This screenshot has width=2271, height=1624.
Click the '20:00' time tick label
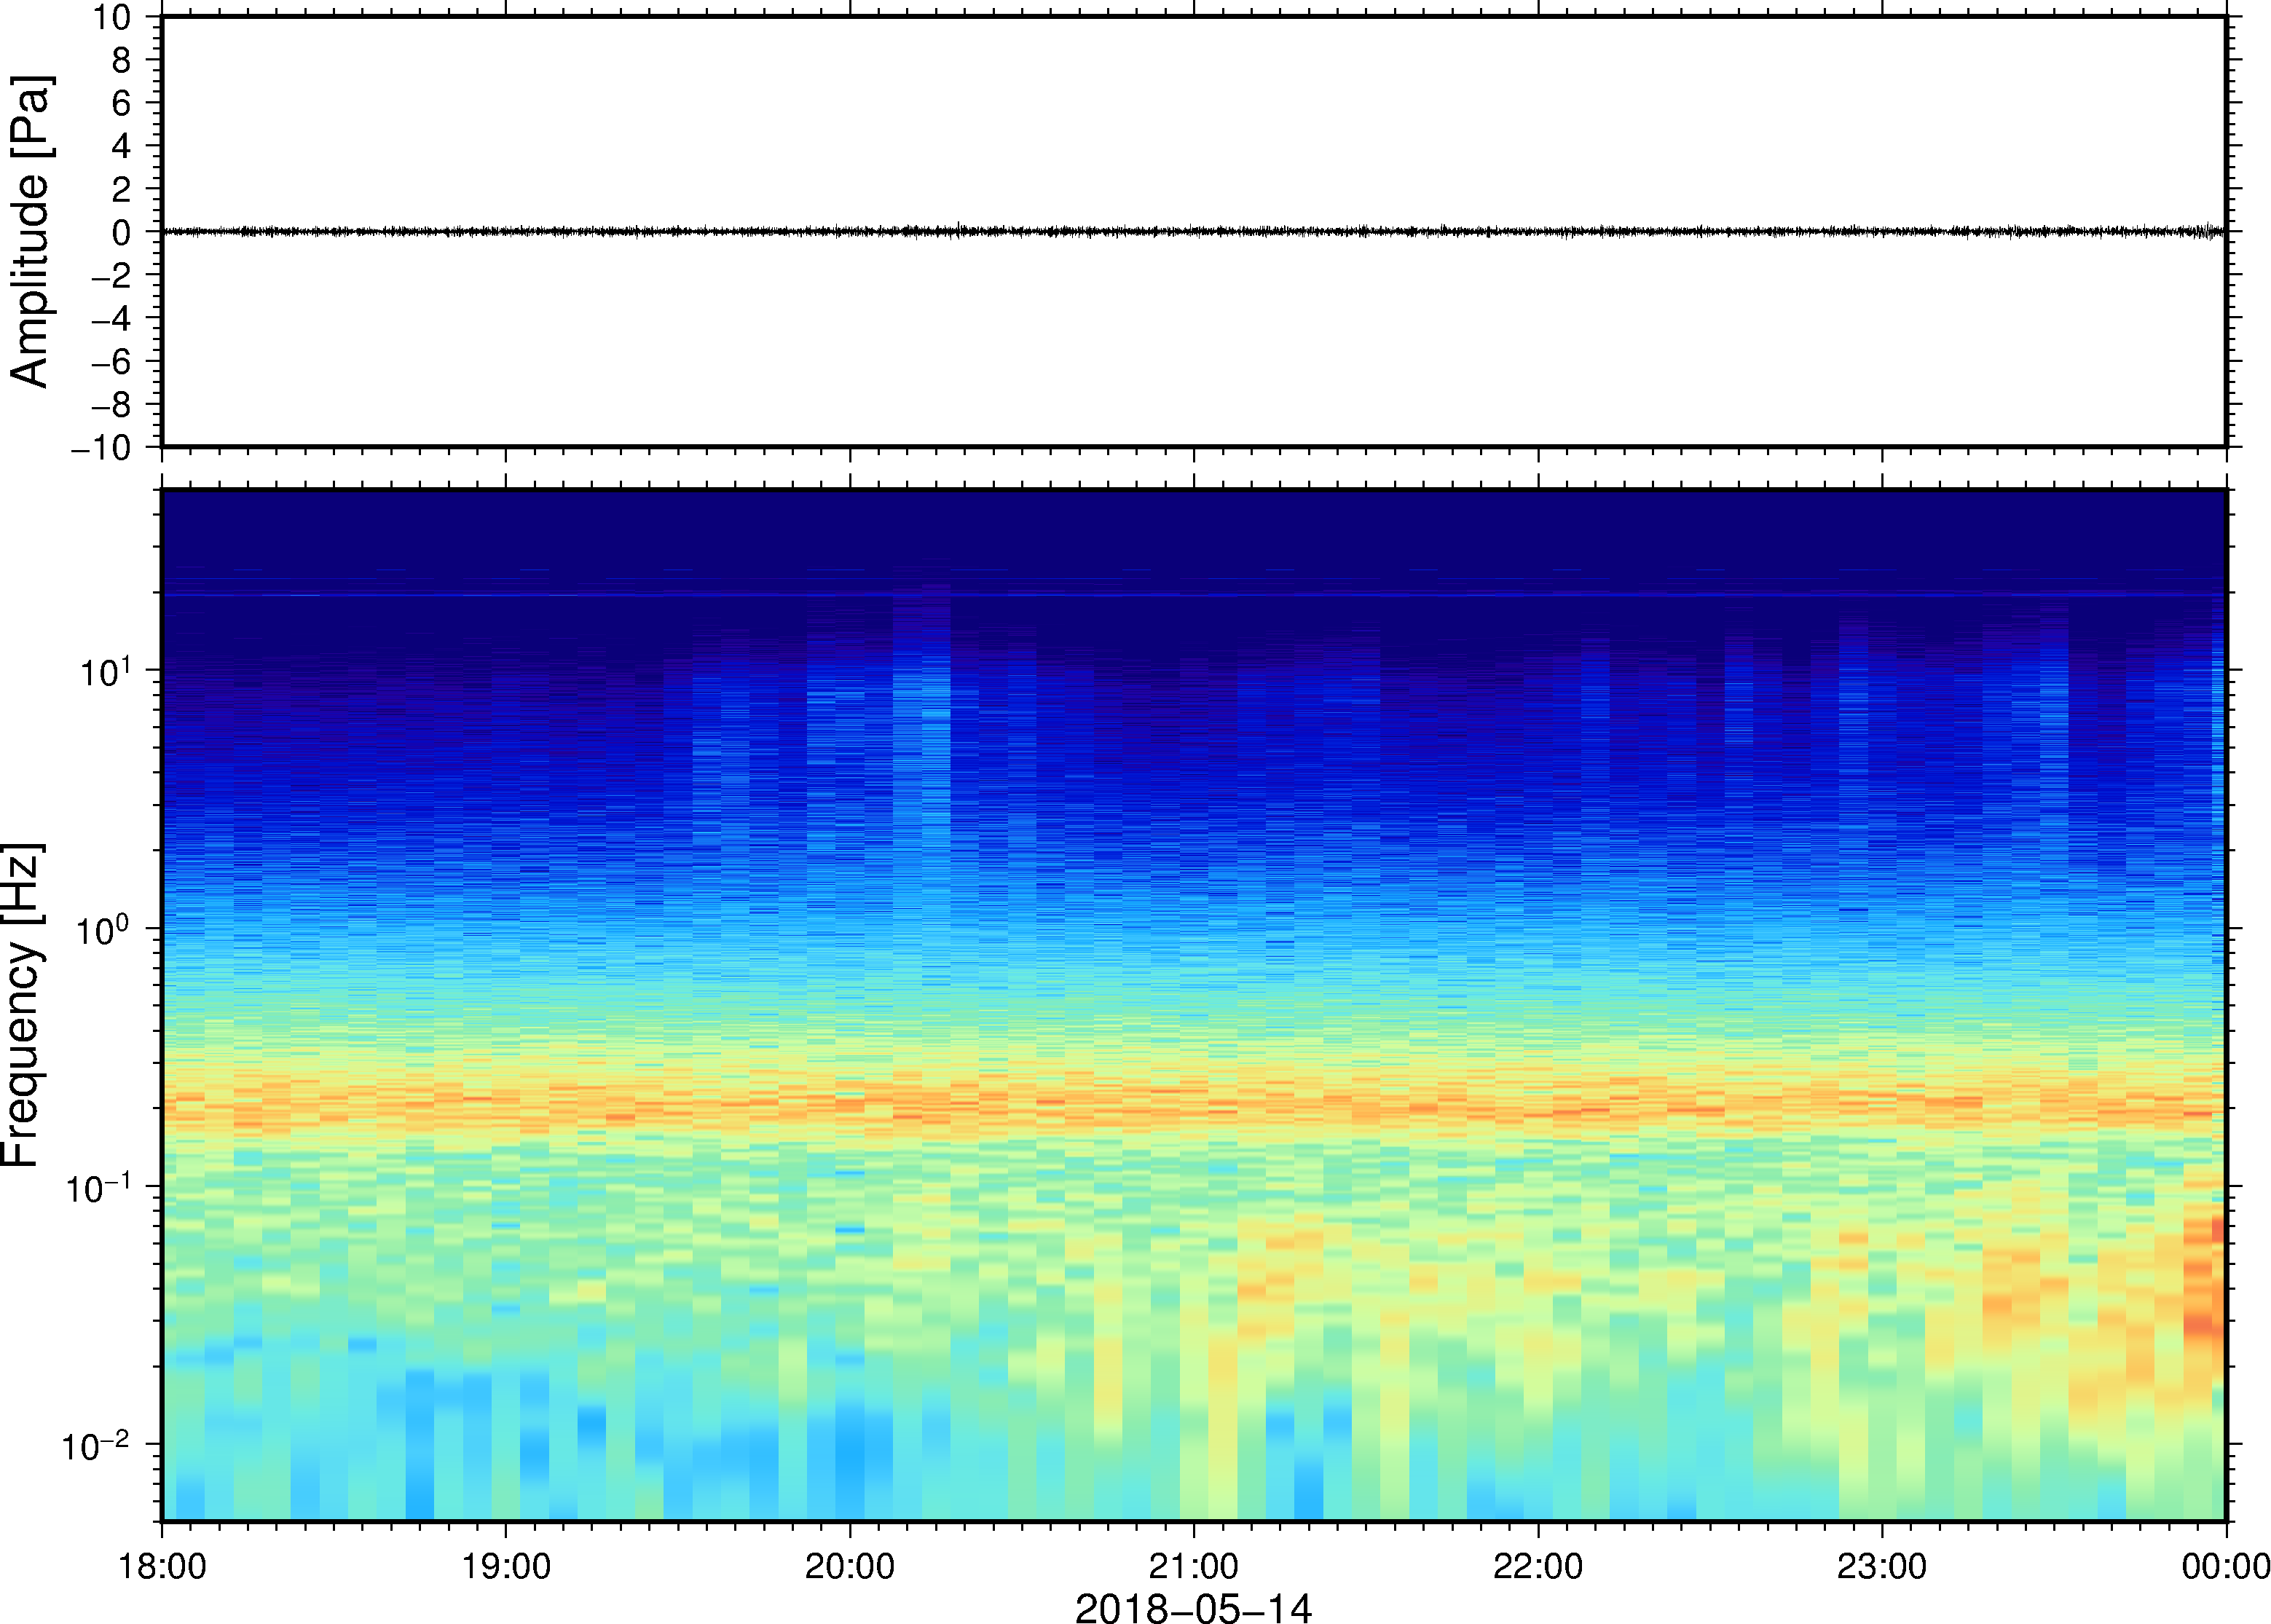tap(850, 1566)
